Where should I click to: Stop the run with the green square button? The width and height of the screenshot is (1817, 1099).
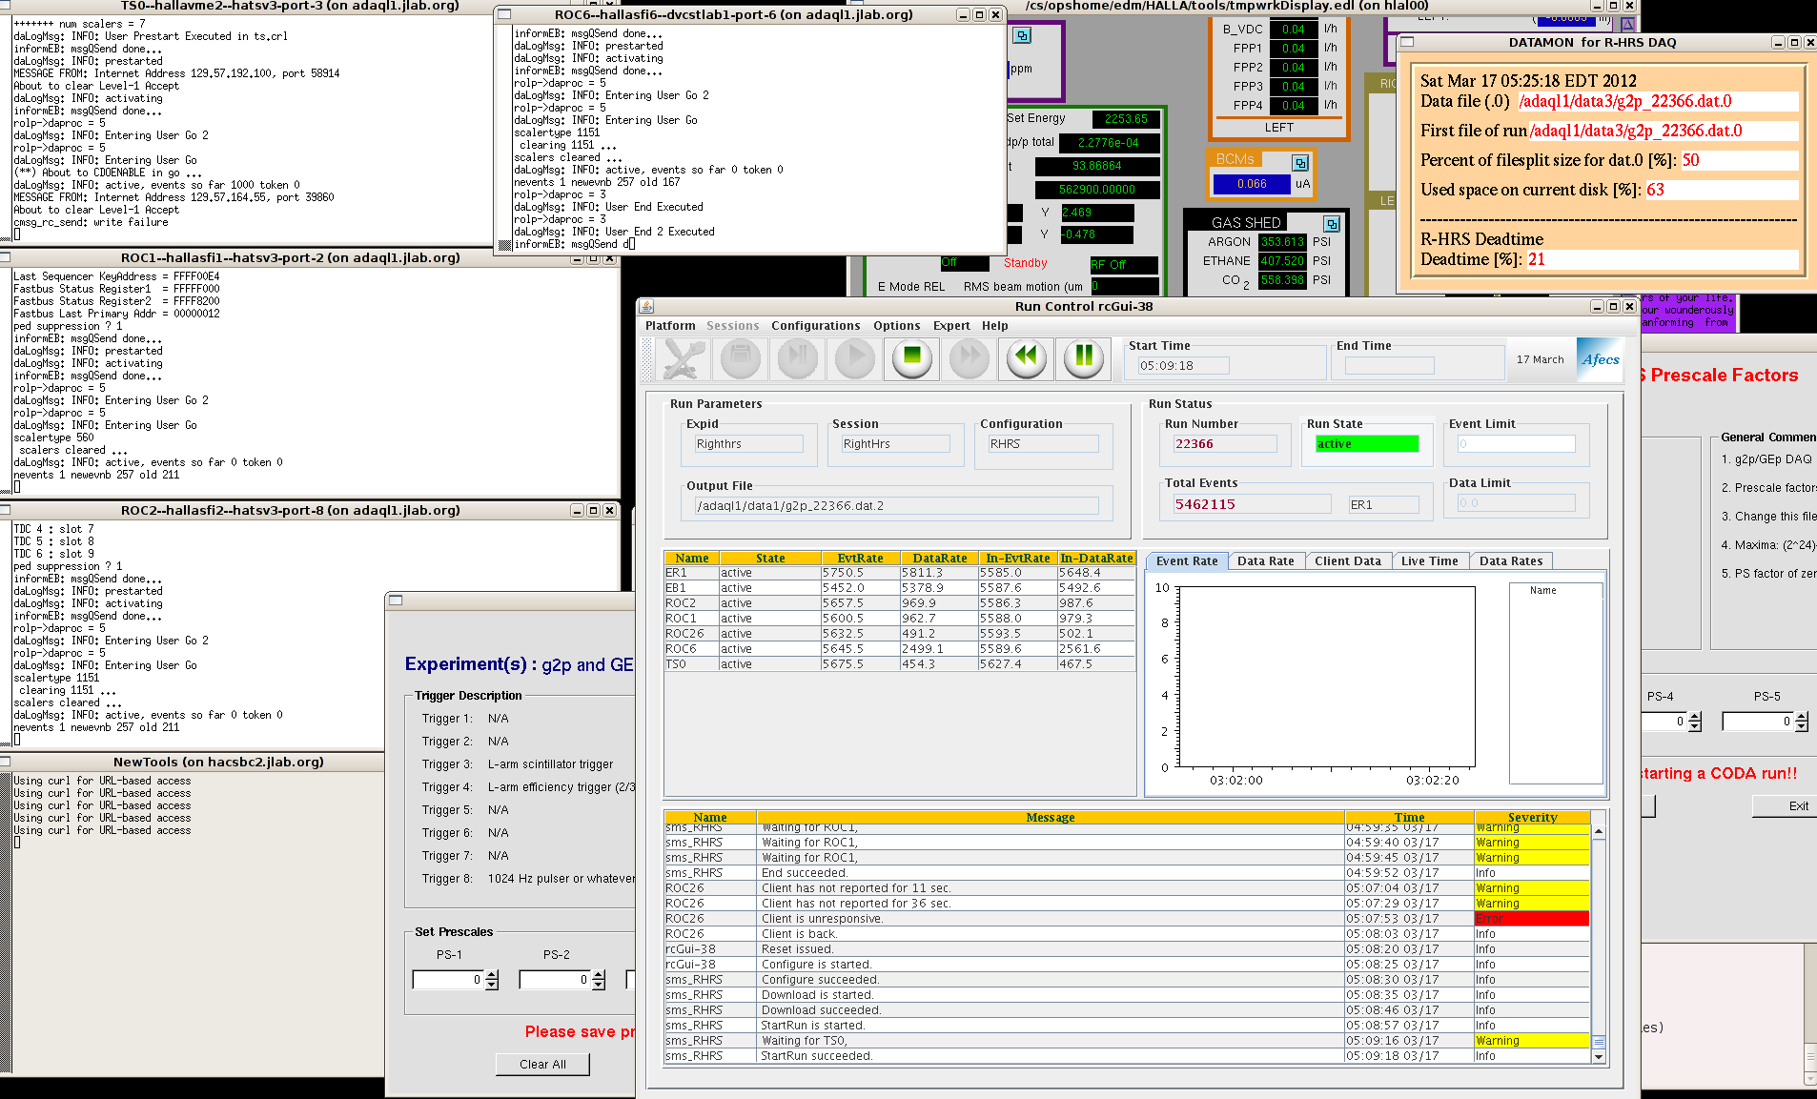pos(912,359)
